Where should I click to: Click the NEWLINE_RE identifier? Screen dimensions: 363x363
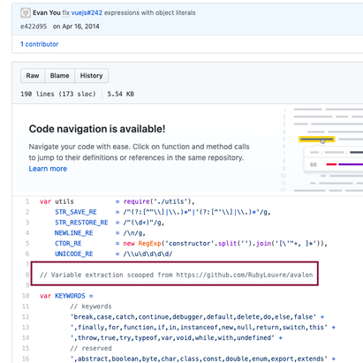(73, 233)
